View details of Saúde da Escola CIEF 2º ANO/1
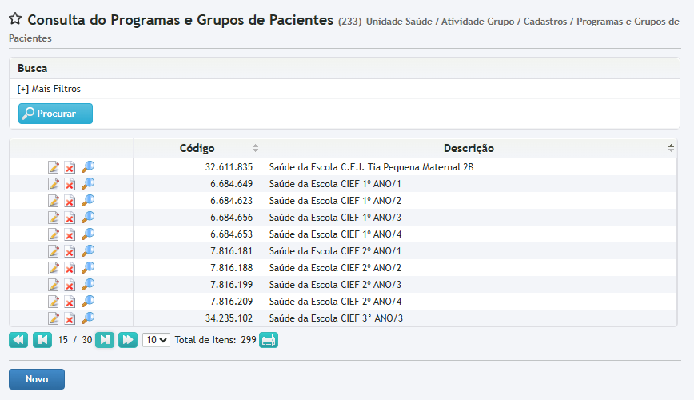 point(88,250)
